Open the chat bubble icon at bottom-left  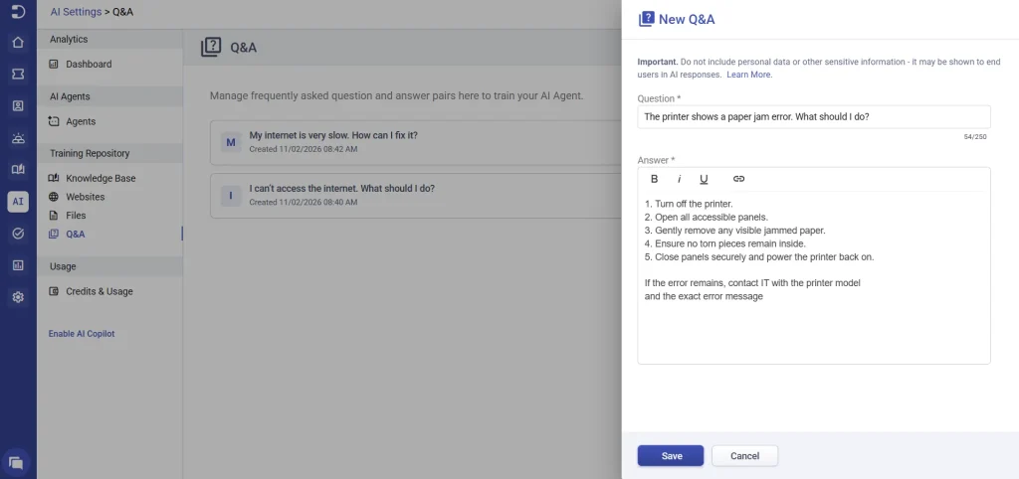[17, 461]
